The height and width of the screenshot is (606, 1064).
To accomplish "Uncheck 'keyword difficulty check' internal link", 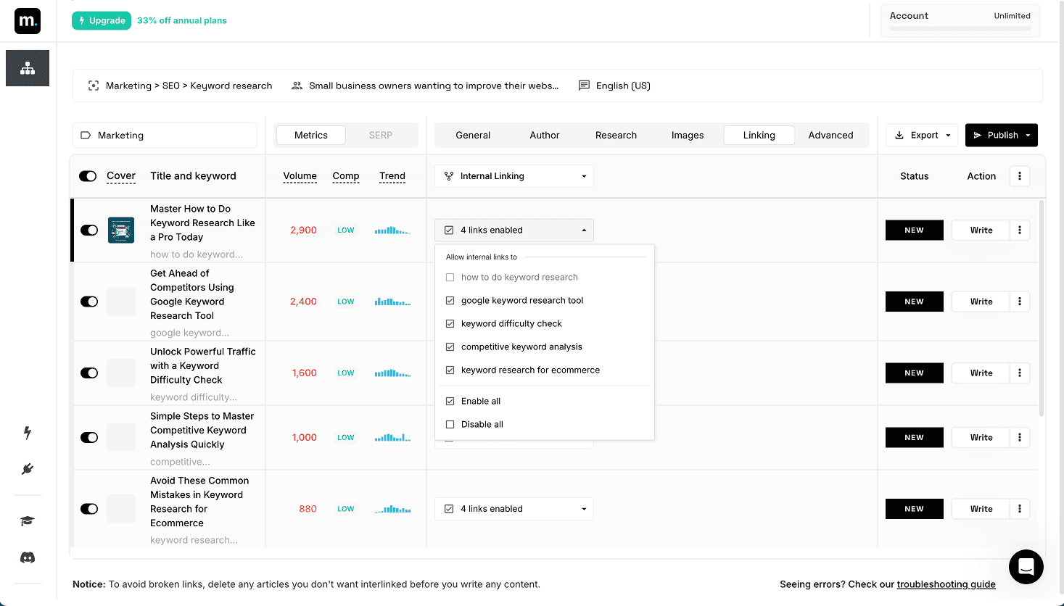I will click(449, 323).
